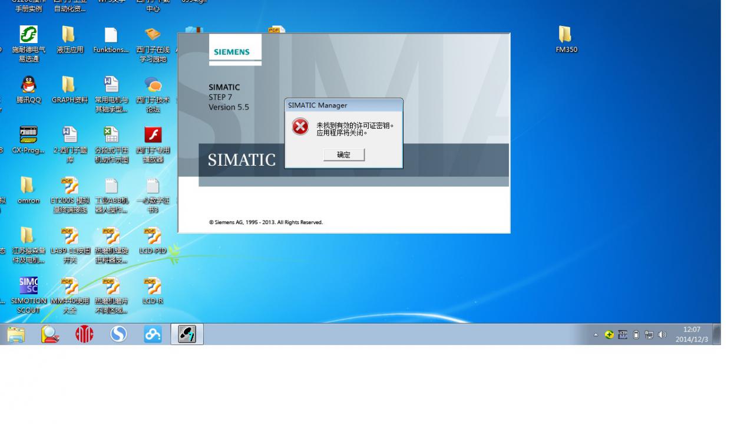Click the Show desktop strip

[717, 334]
